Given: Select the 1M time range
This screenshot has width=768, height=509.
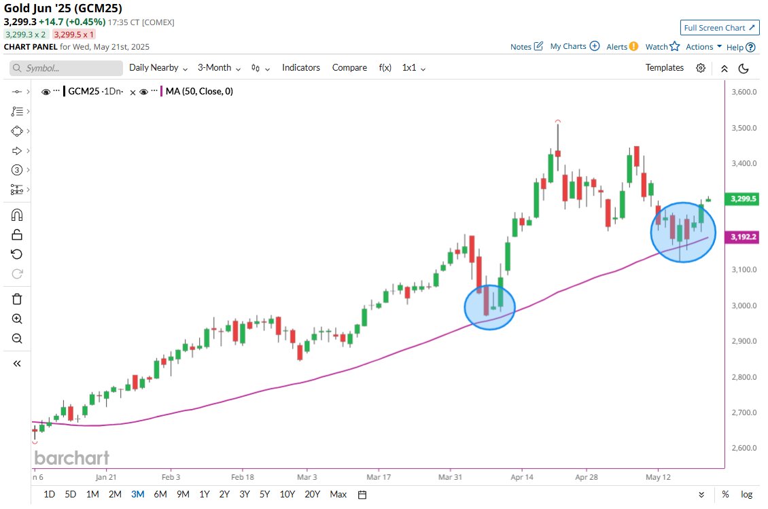Looking at the screenshot, I should (x=92, y=494).
